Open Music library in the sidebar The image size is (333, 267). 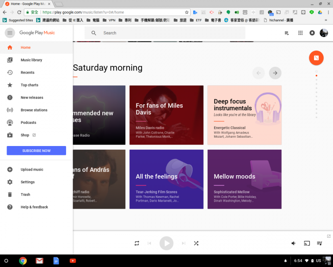(37, 60)
